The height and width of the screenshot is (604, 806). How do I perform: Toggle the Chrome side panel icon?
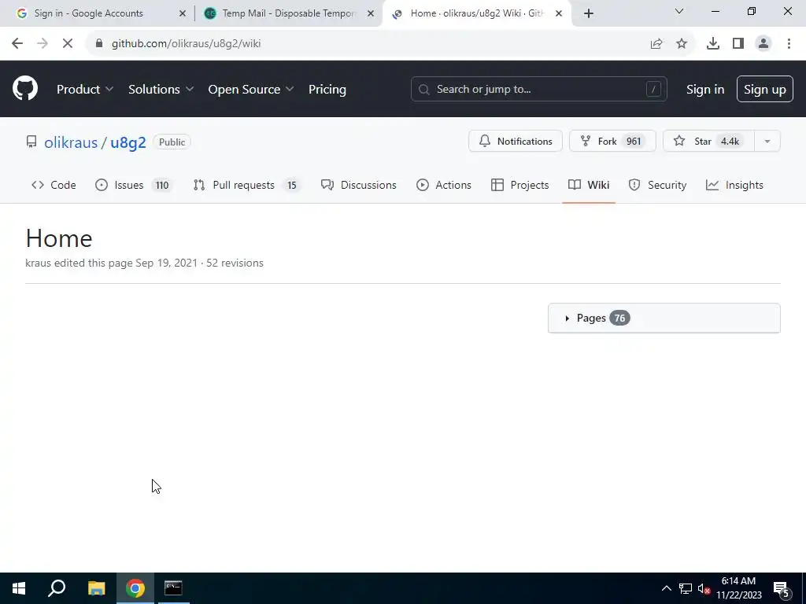(738, 44)
